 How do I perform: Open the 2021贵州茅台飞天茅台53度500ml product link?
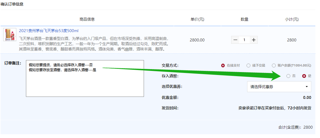(x=49, y=31)
